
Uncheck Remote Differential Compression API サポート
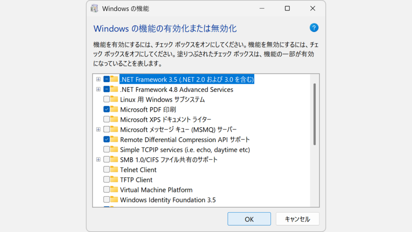(107, 139)
